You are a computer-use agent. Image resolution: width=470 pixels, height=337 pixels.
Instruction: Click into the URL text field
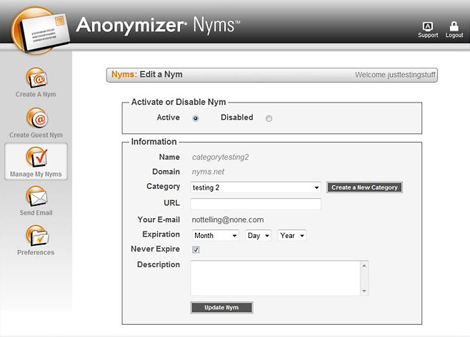click(256, 204)
